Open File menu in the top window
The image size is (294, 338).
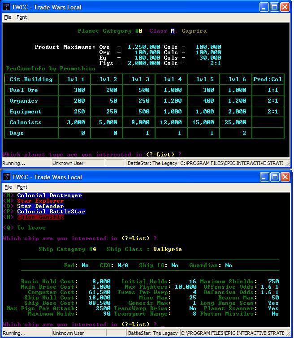(8, 17)
